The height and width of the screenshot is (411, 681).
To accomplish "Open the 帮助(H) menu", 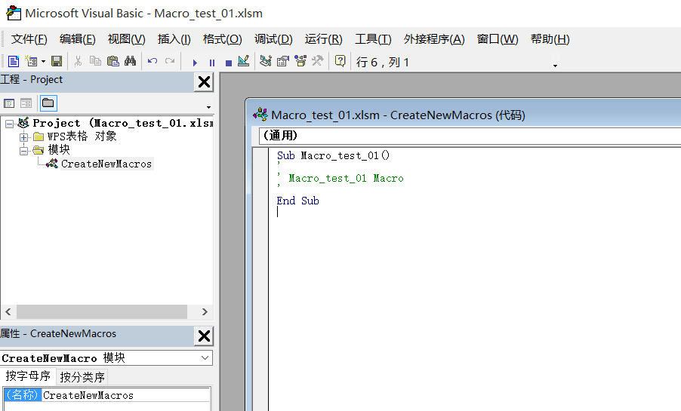I will (550, 39).
